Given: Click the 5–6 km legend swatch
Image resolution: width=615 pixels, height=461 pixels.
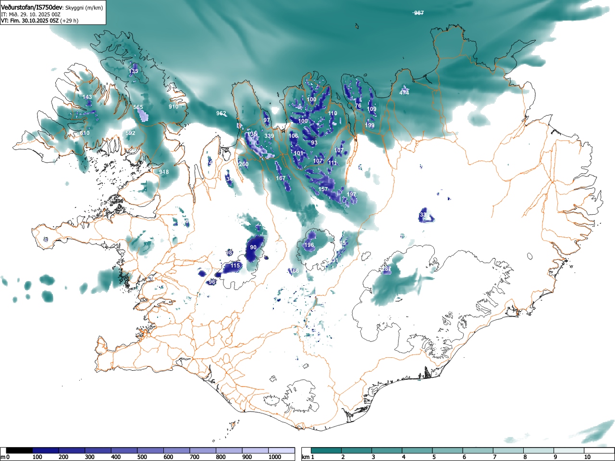Looking at the screenshot, I should (x=448, y=450).
